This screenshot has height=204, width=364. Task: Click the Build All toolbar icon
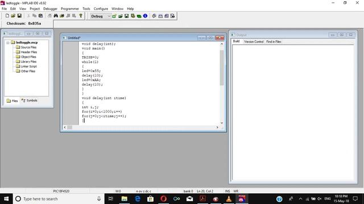tap(167, 16)
